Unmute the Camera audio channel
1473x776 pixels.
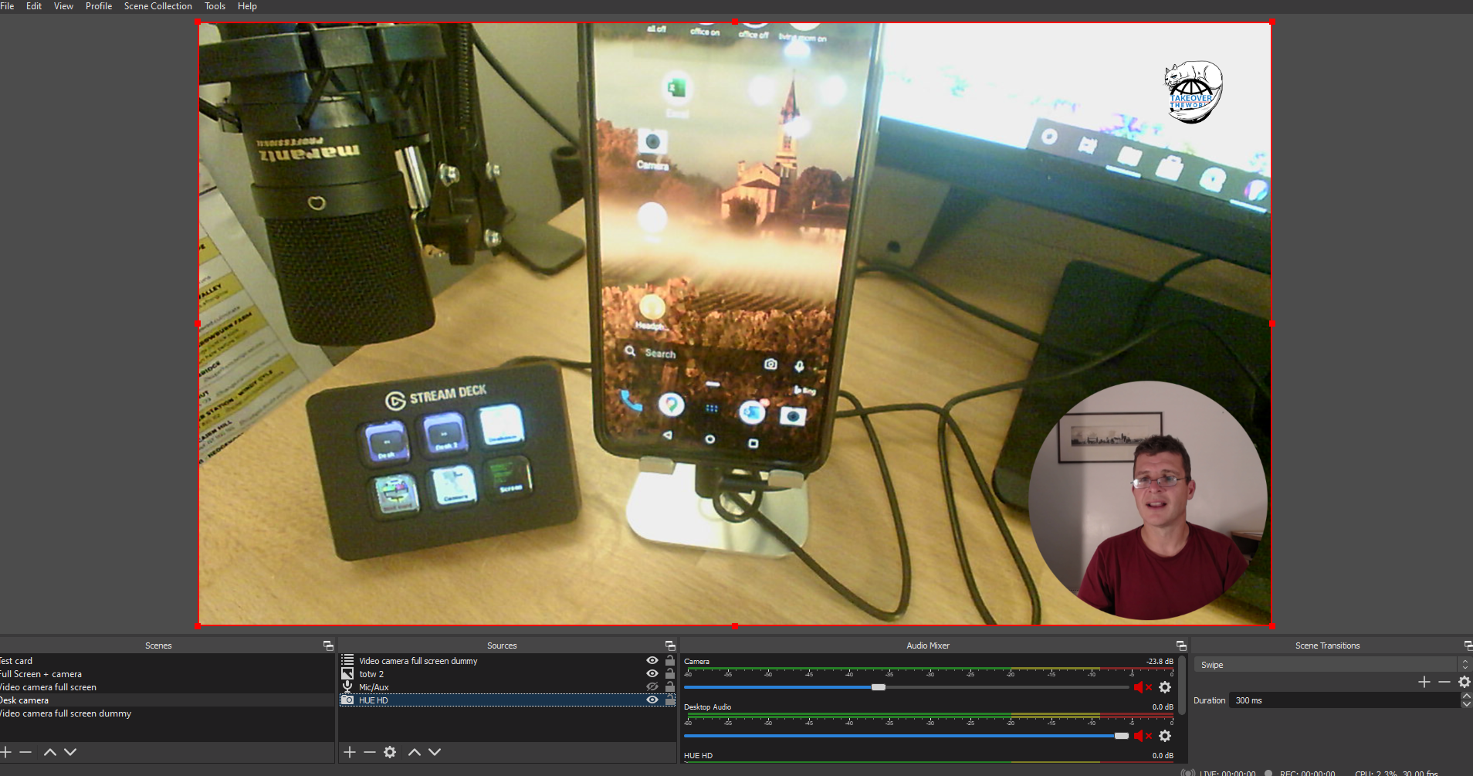point(1143,687)
